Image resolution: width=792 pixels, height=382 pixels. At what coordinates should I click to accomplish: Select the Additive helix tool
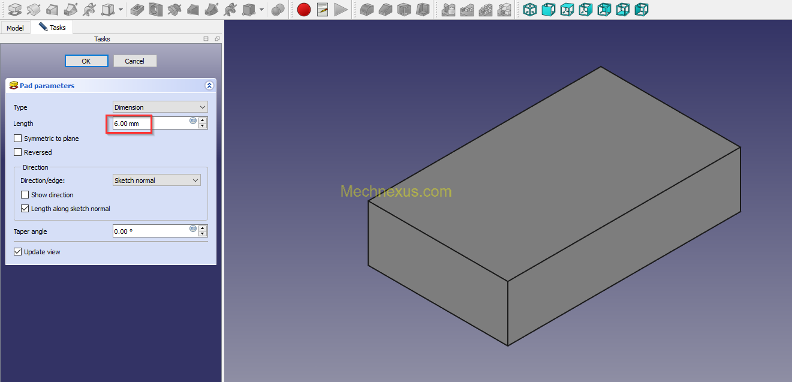[x=89, y=10]
